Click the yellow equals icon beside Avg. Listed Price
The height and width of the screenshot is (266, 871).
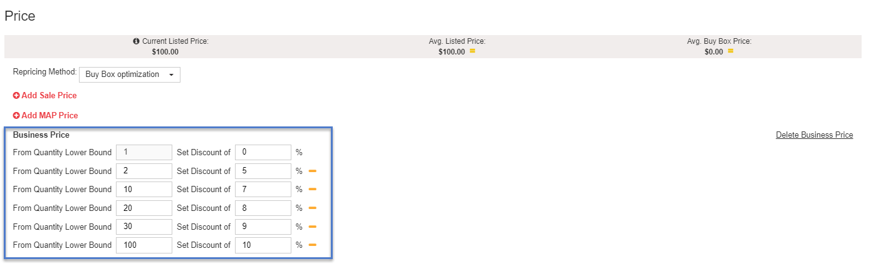[472, 51]
